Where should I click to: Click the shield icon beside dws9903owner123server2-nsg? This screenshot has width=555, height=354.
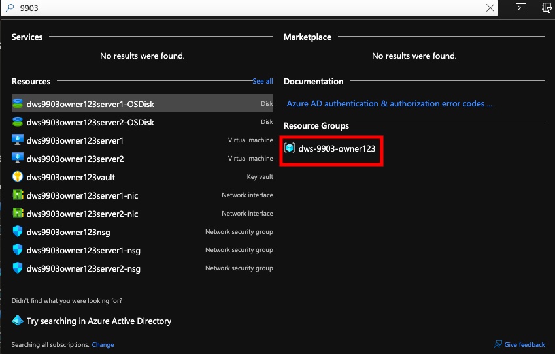(18, 268)
